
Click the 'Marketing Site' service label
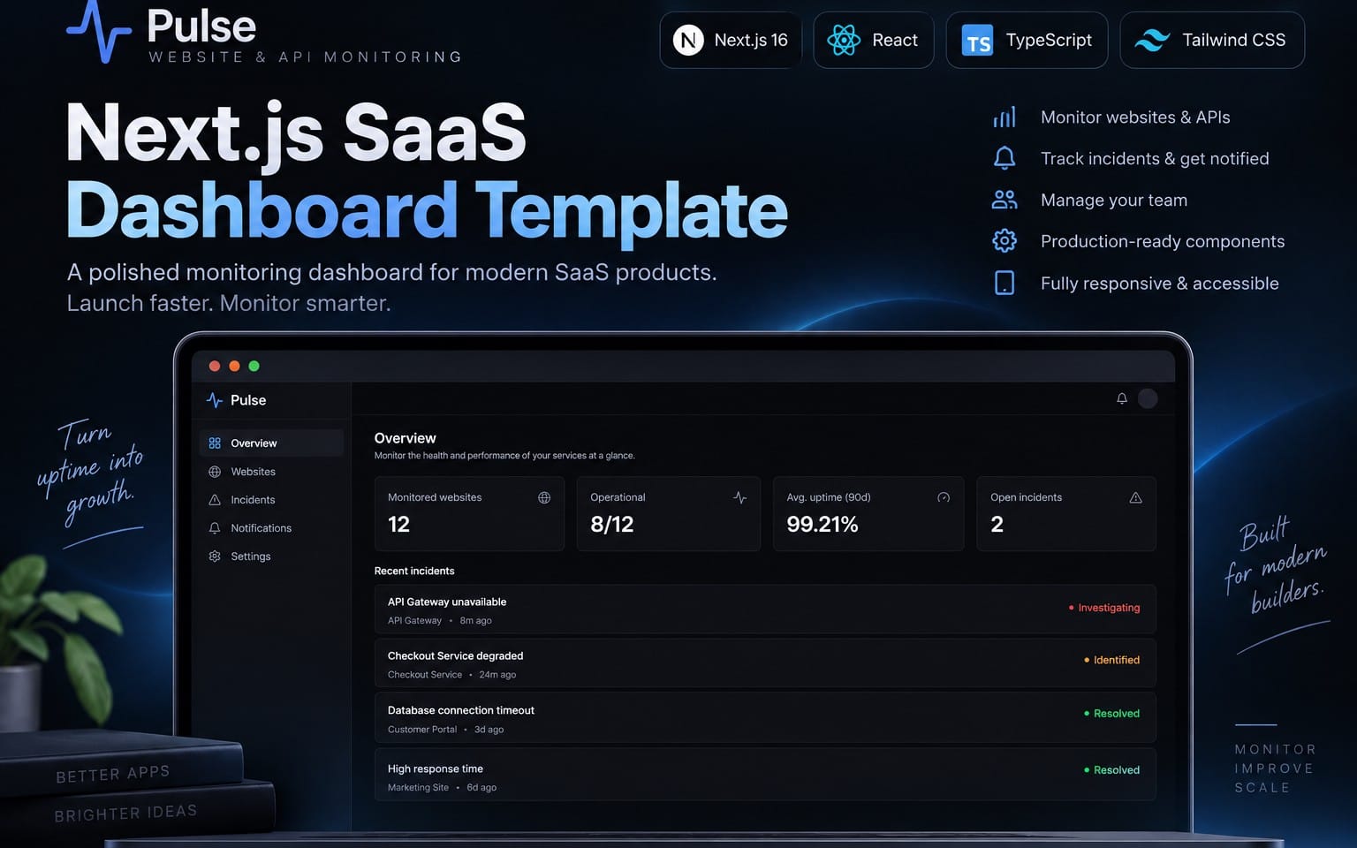click(418, 788)
